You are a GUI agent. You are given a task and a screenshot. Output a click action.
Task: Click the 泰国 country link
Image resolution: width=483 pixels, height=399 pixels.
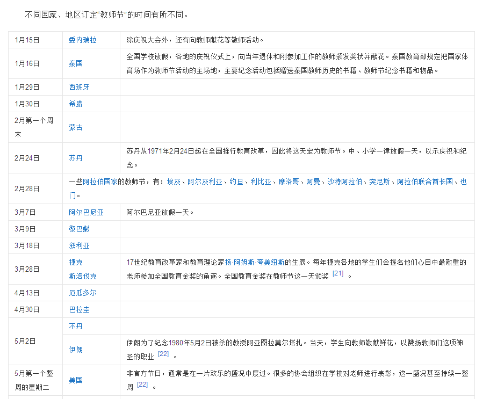(75, 63)
